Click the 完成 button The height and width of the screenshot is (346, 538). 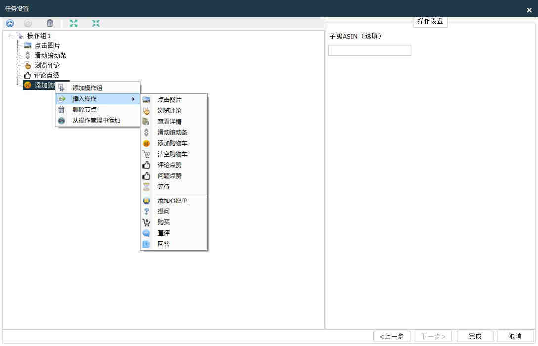point(475,336)
